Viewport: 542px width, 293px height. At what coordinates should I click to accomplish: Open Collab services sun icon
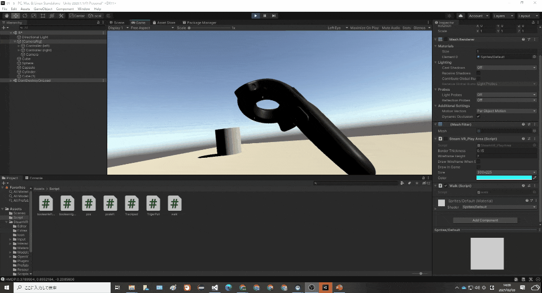point(449,16)
